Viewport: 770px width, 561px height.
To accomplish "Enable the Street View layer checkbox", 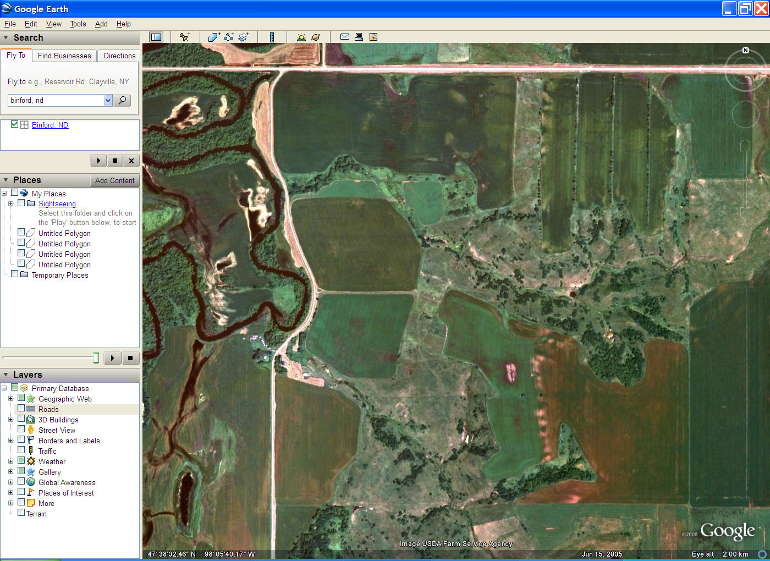I will [21, 430].
